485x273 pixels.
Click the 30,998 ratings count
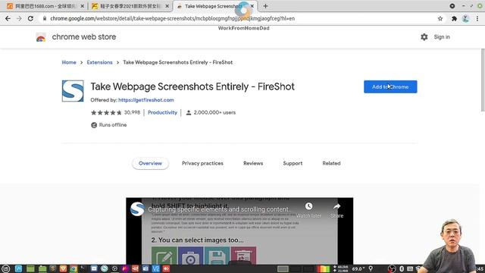pyautogui.click(x=132, y=113)
